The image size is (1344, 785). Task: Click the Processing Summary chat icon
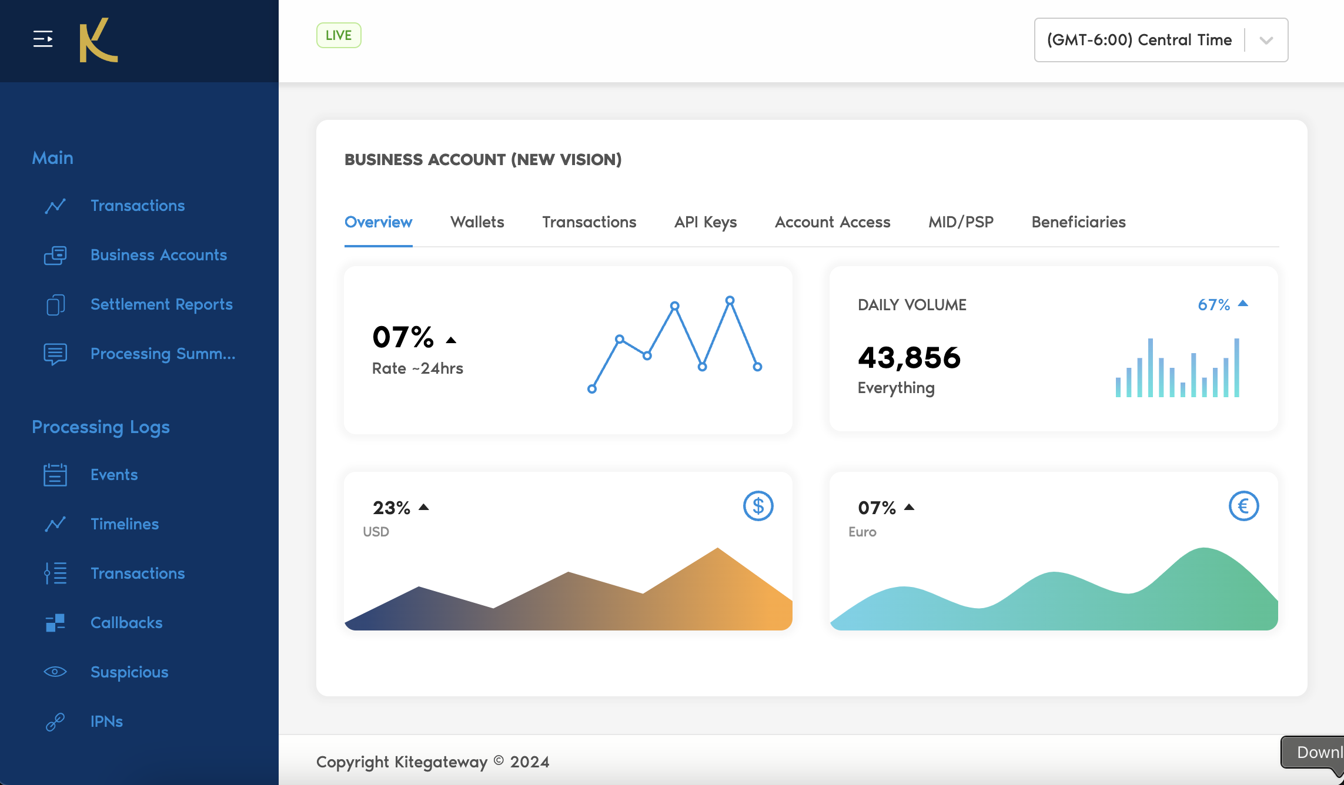pyautogui.click(x=55, y=354)
